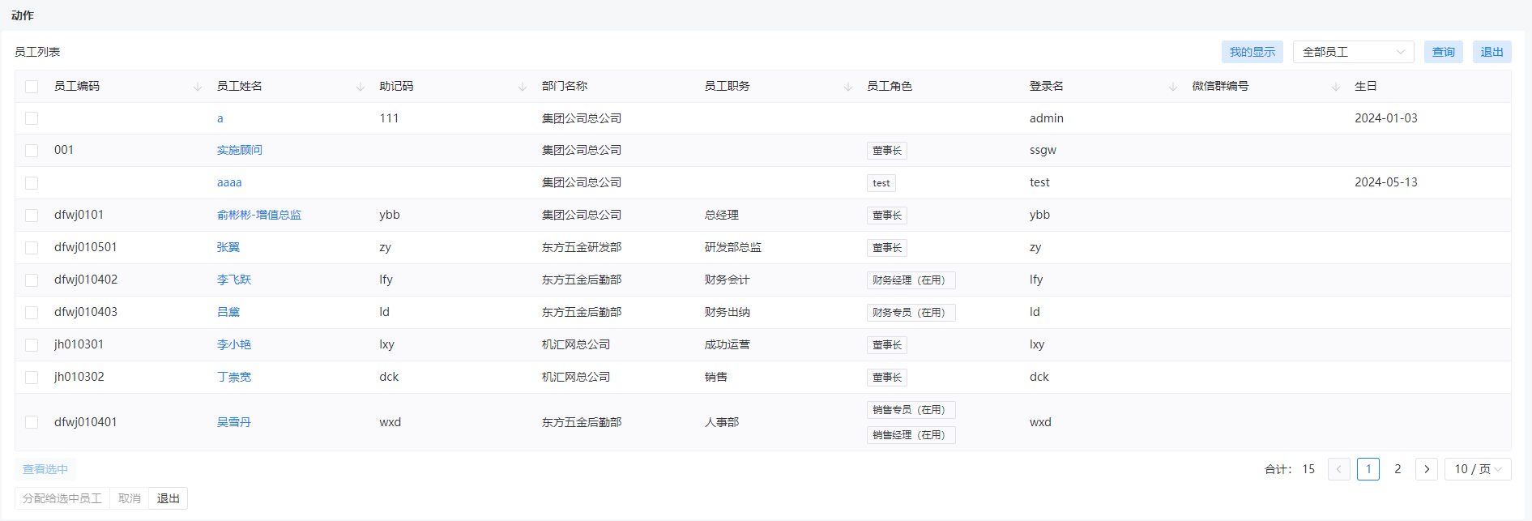This screenshot has height=521, width=1532.
Task: Click the 生日 column header
Action: pyautogui.click(x=1366, y=86)
